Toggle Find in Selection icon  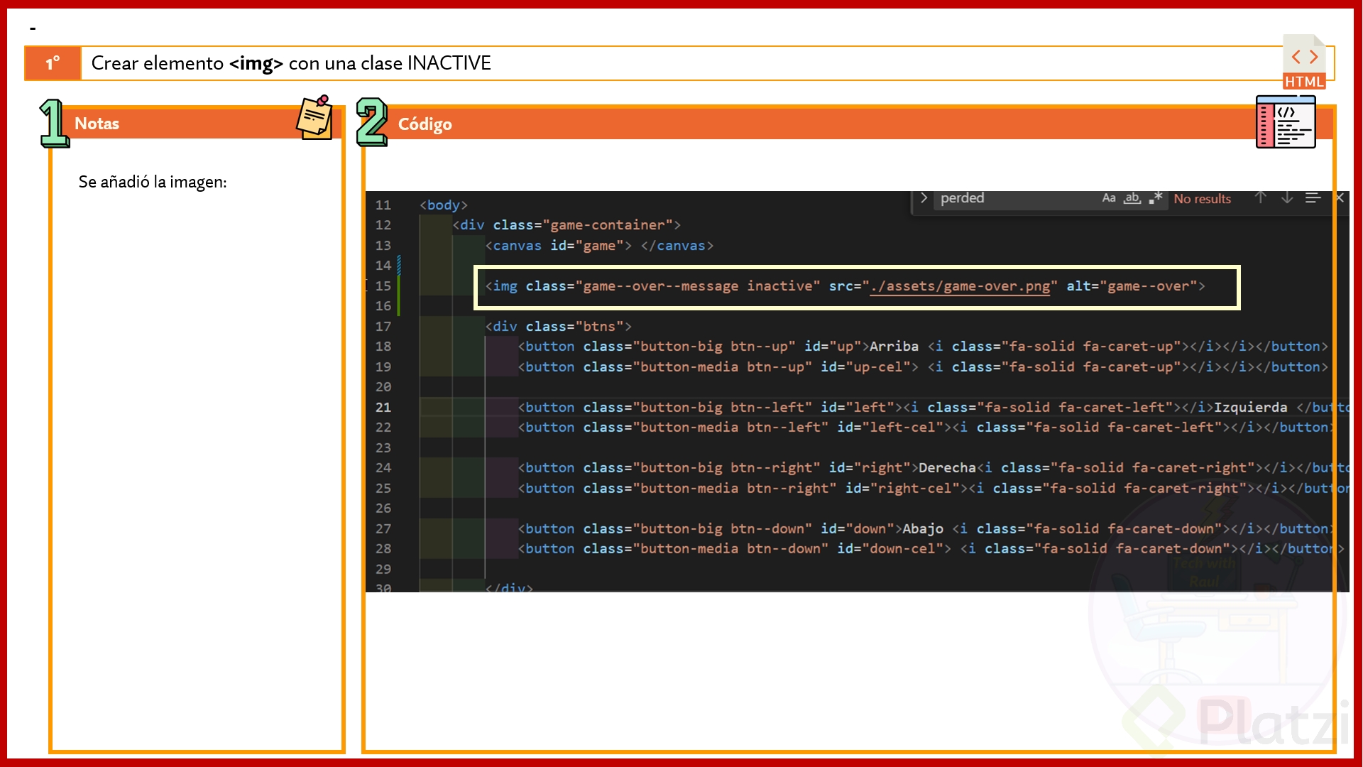(1313, 198)
